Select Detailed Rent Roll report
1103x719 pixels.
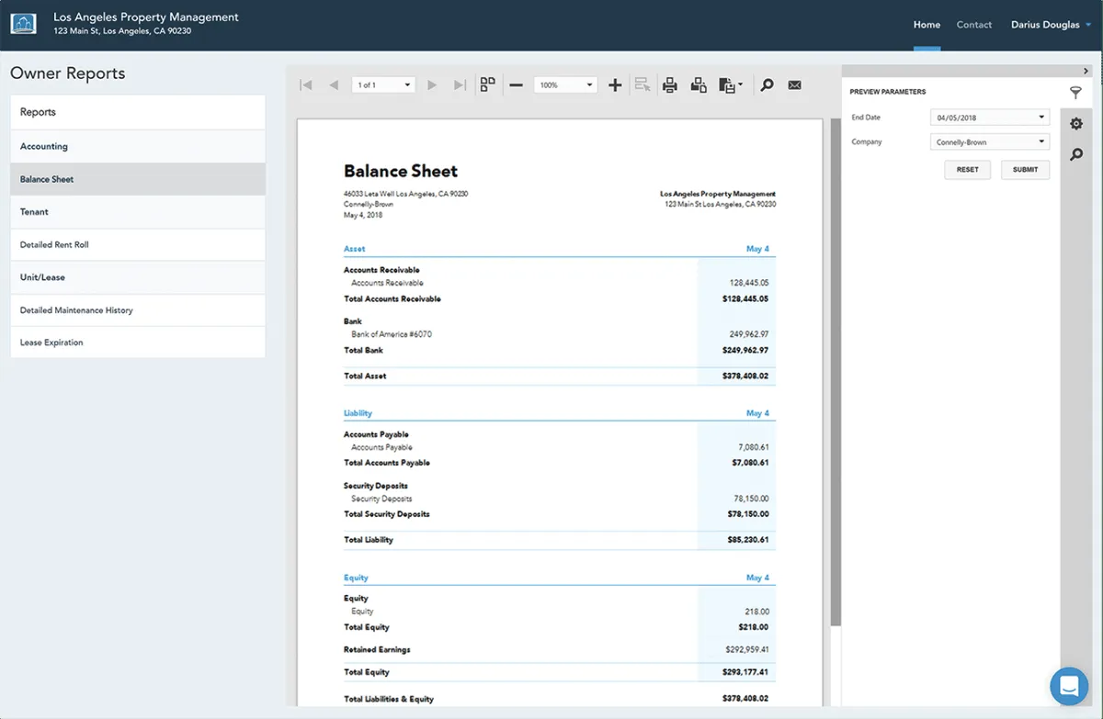54,245
